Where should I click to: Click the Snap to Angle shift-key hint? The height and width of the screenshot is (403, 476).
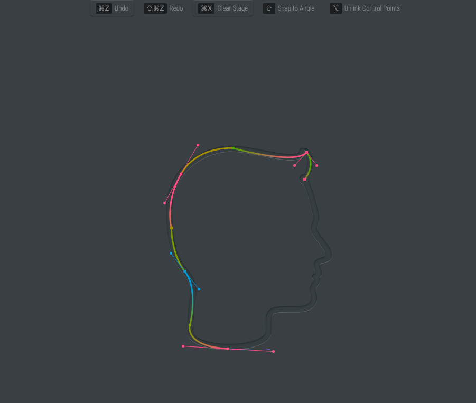288,8
